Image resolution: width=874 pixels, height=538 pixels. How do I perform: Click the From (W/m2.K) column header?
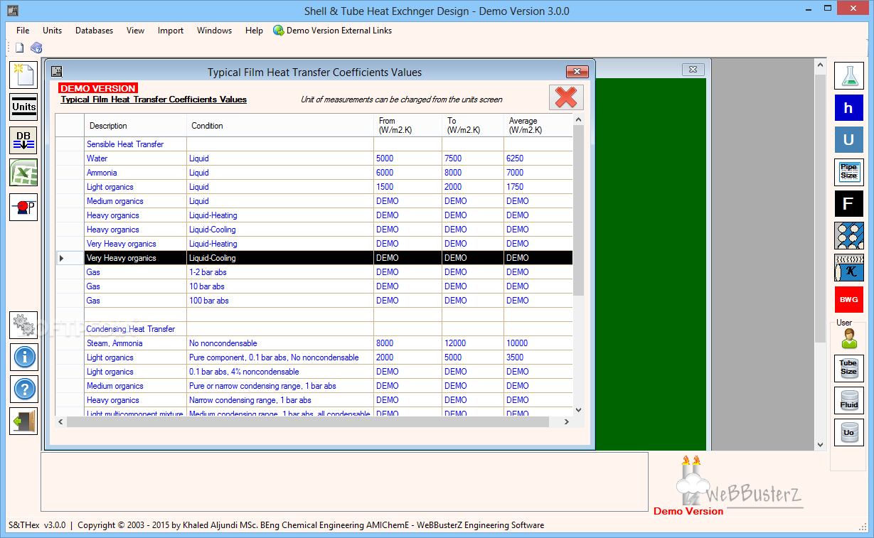point(407,126)
